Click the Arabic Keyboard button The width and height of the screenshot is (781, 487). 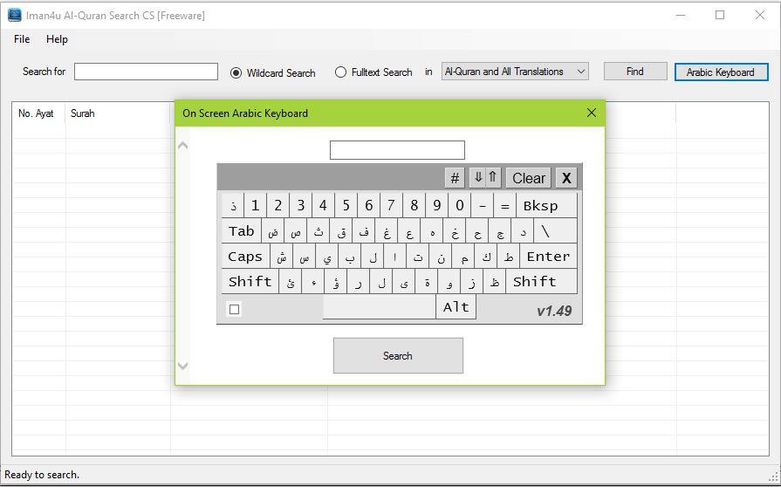coord(721,72)
